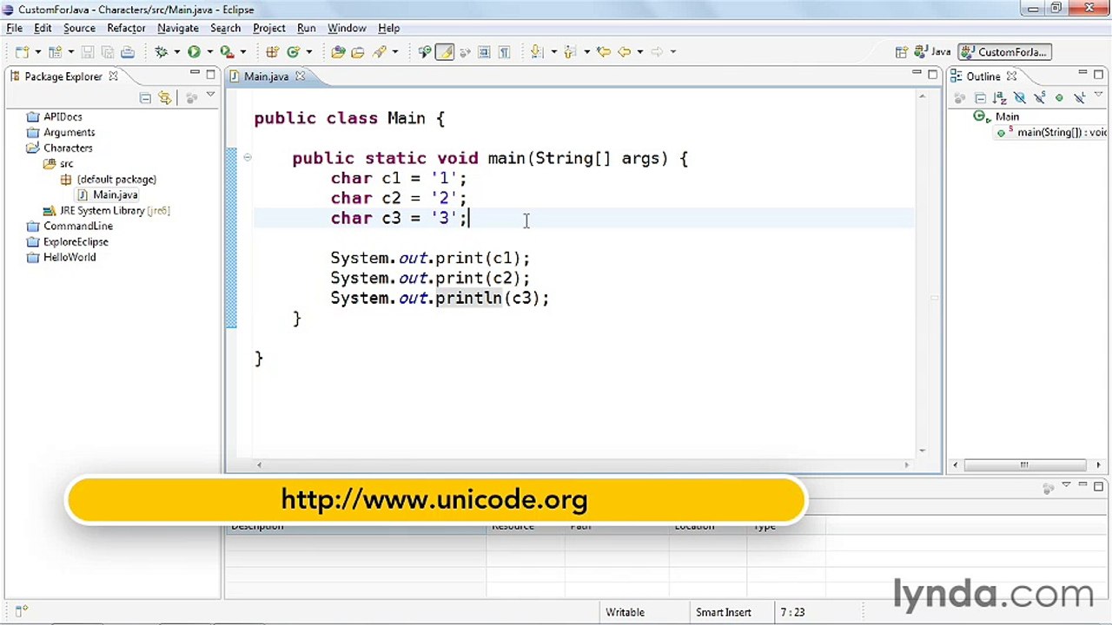Open the External Tools dropdown arrow
The image size is (1112, 625).
coord(243,52)
